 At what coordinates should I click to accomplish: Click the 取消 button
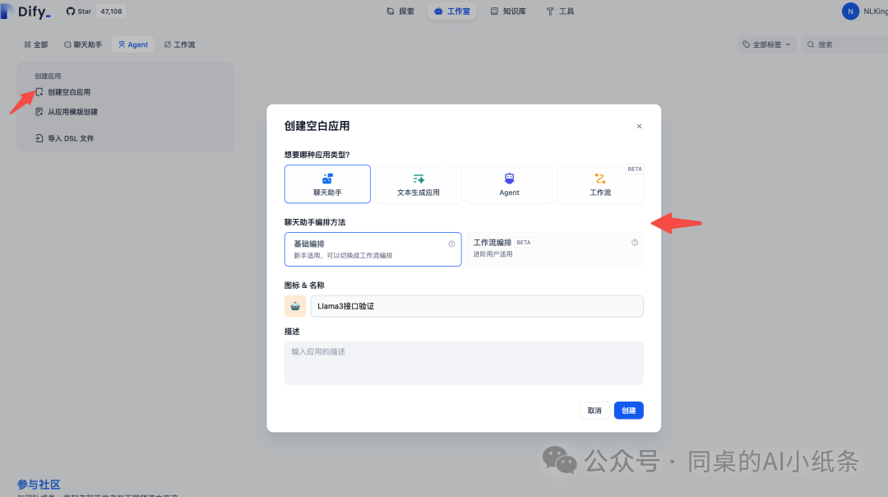pyautogui.click(x=594, y=411)
